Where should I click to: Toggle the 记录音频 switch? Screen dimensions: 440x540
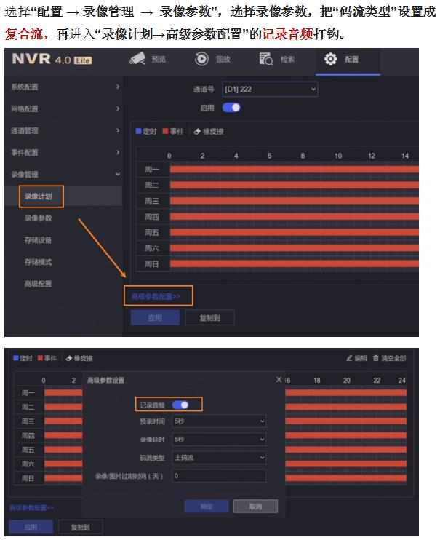(180, 405)
